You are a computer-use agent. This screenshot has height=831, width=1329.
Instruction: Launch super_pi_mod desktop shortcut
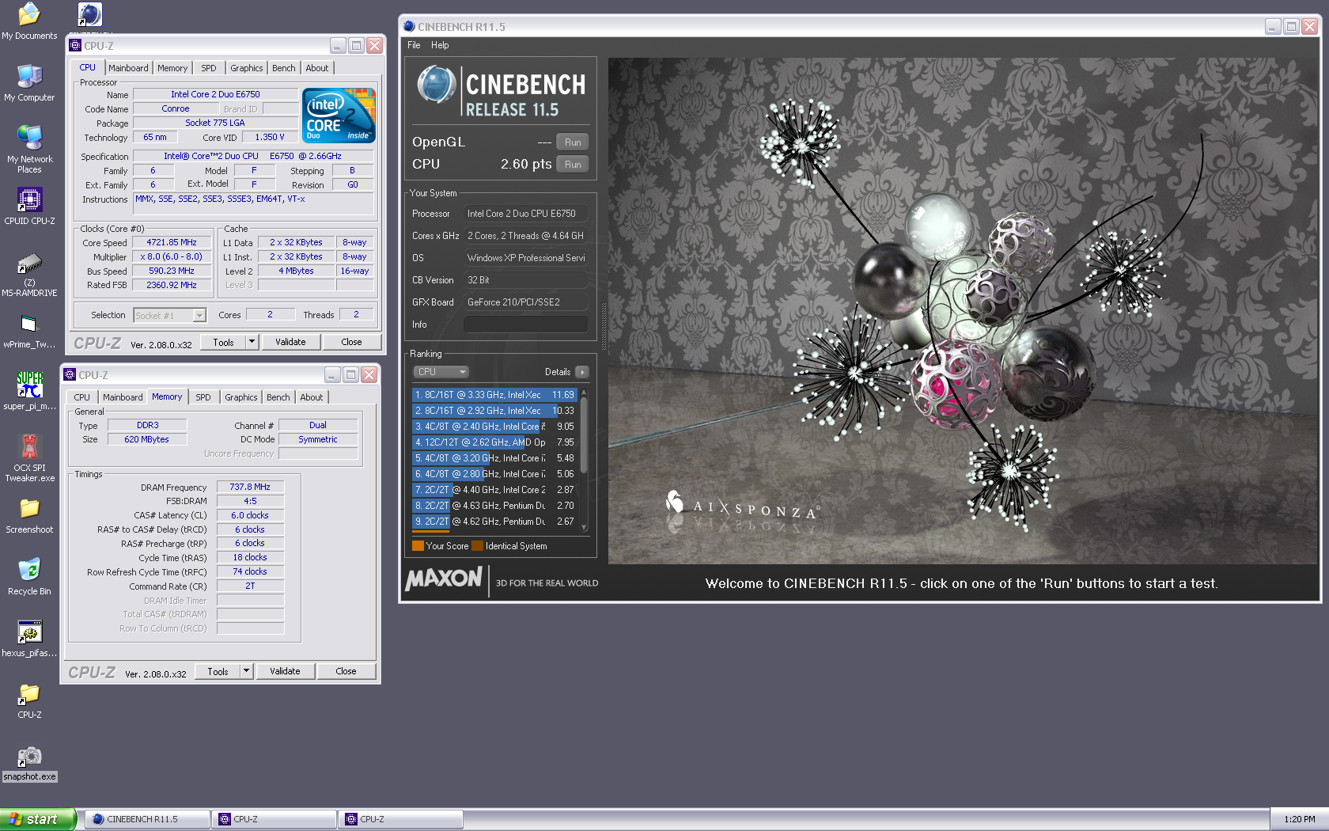click(x=29, y=391)
